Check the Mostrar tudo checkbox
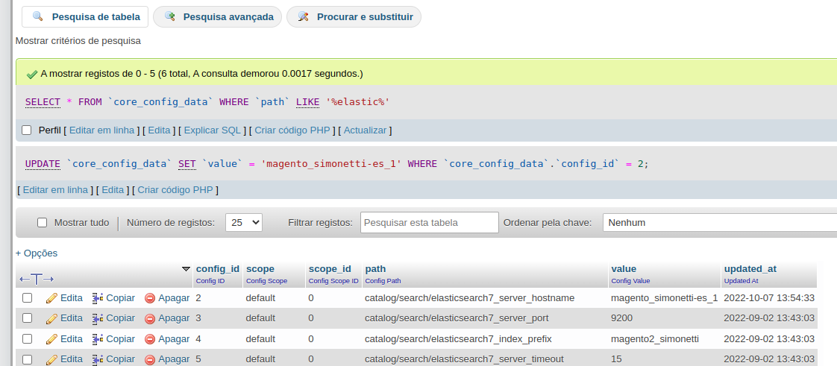 coord(43,222)
